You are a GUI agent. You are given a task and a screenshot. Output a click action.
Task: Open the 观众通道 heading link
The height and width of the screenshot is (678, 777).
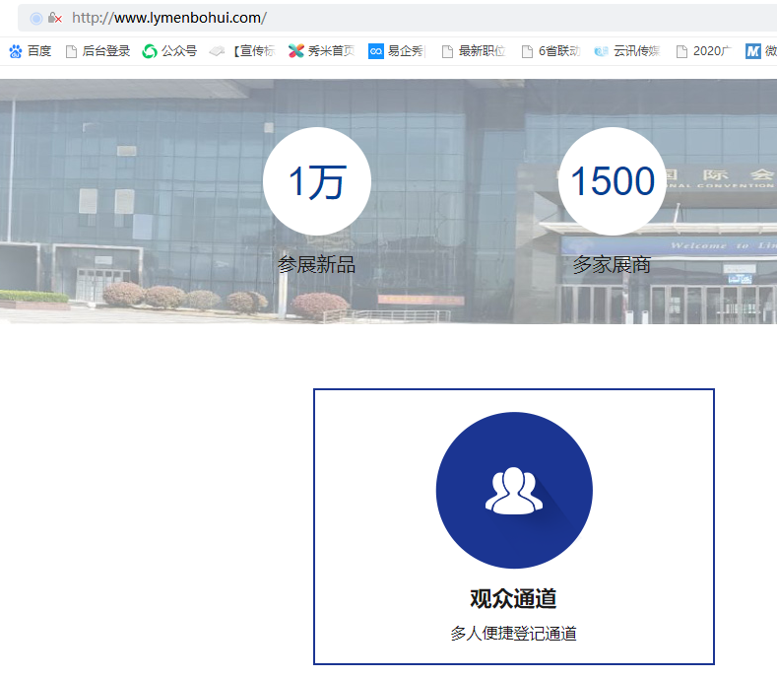pyautogui.click(x=513, y=598)
